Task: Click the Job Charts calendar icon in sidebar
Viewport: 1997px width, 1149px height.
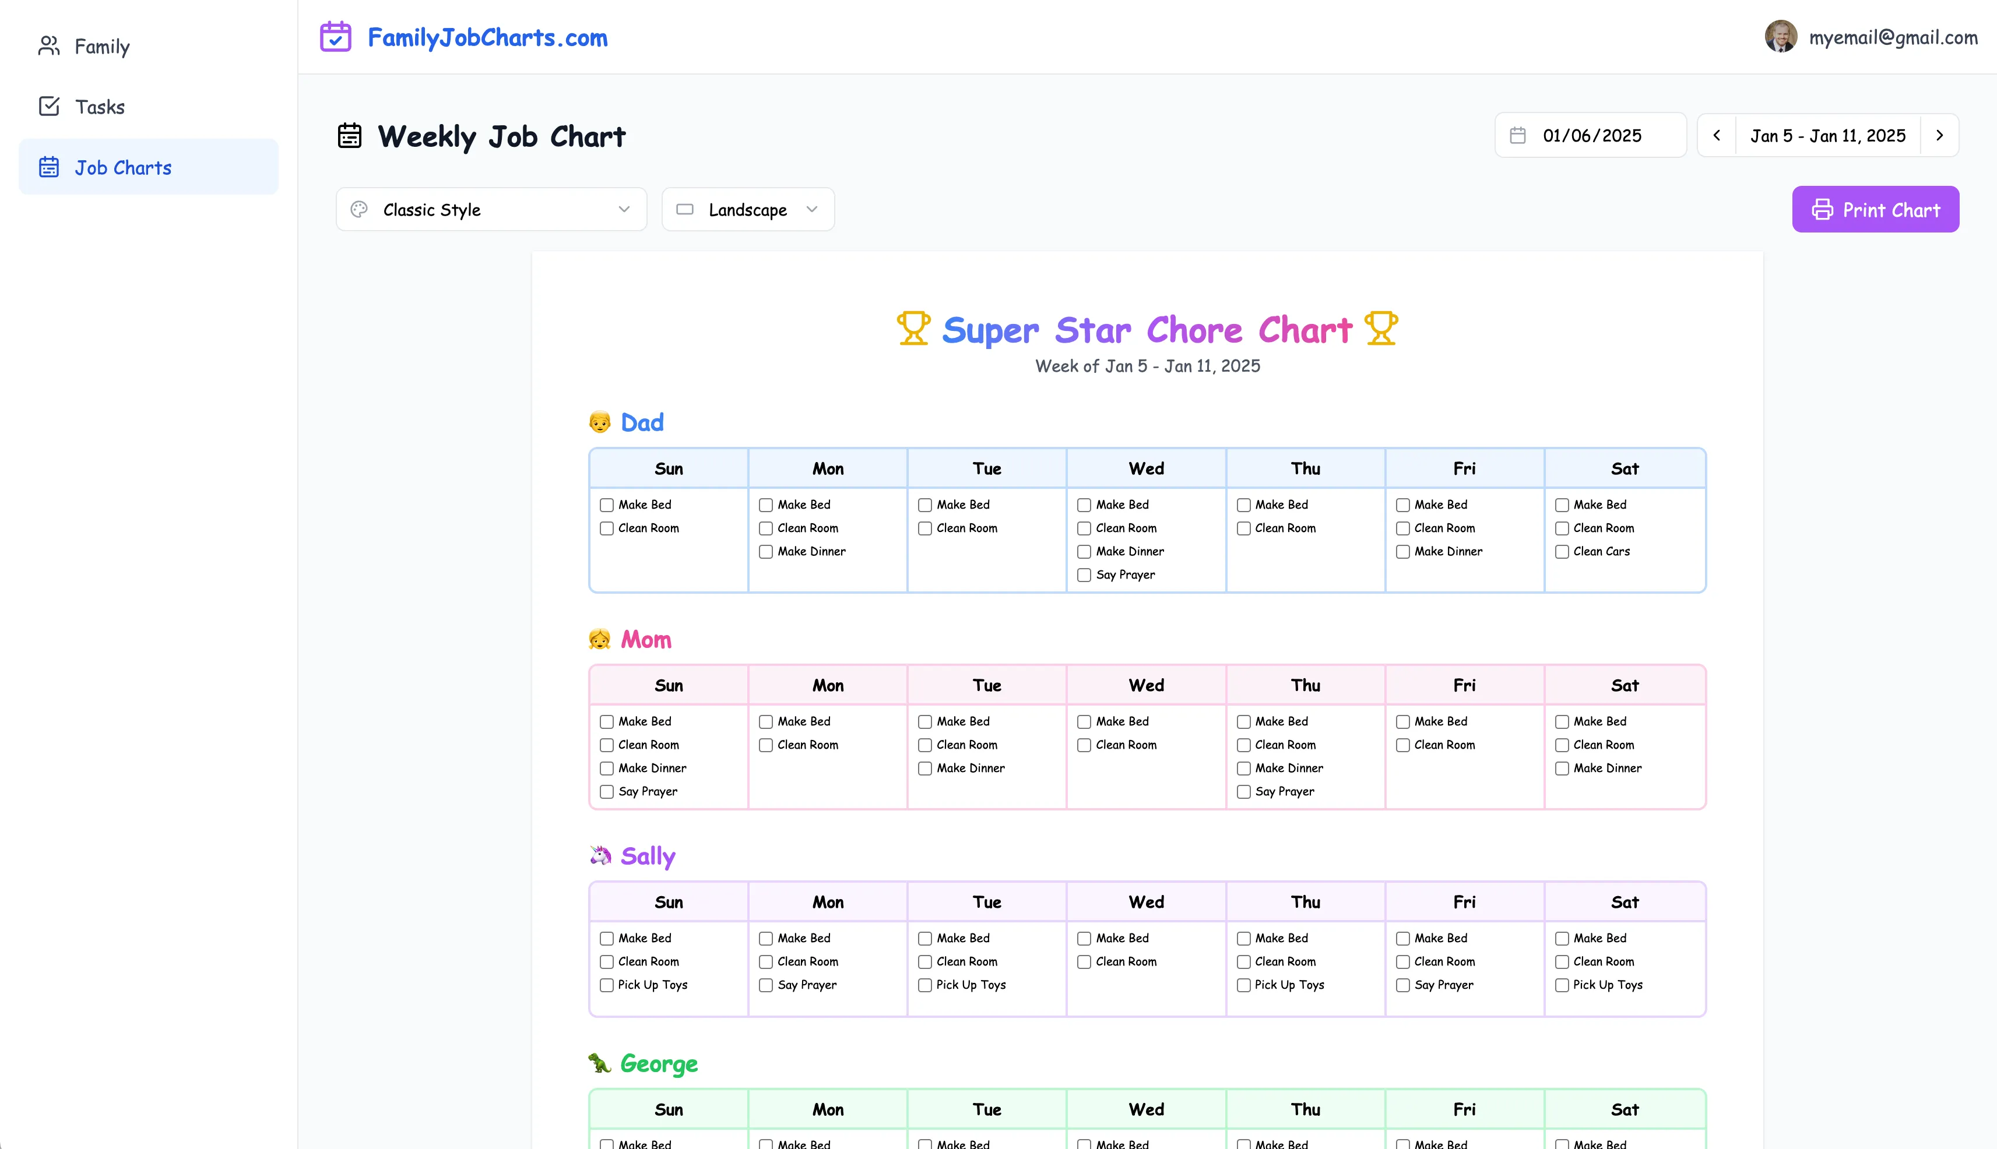Action: 49,167
